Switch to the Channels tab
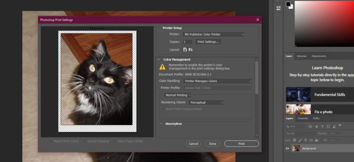Screen dimensions: 354x162 point(303,118)
